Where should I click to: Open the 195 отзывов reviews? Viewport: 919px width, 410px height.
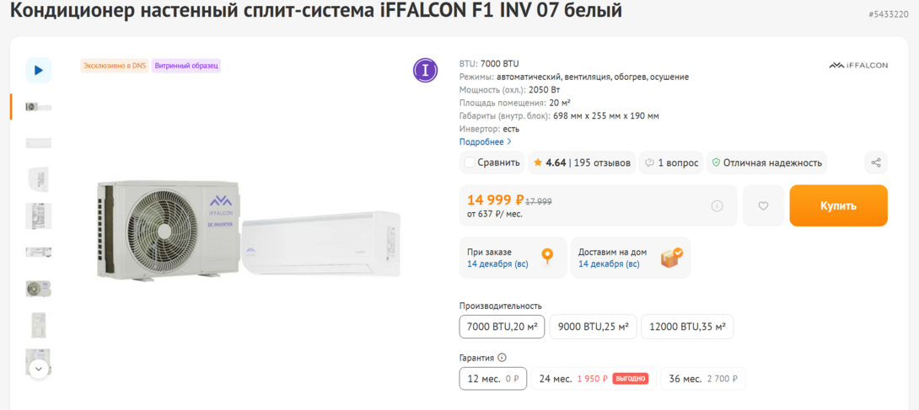point(603,162)
